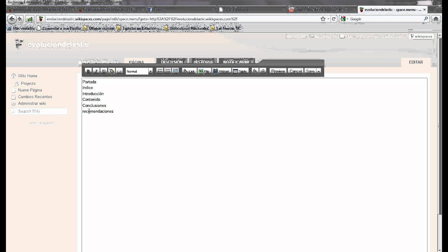The height and width of the screenshot is (252, 448).
Task: Click the Introducción line in editor
Action: [x=93, y=94]
